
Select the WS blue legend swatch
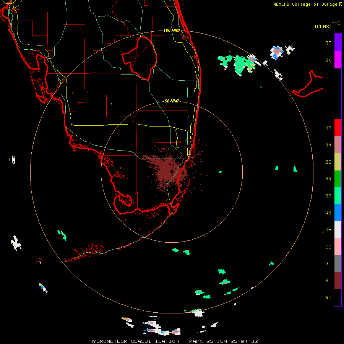pos(338,213)
